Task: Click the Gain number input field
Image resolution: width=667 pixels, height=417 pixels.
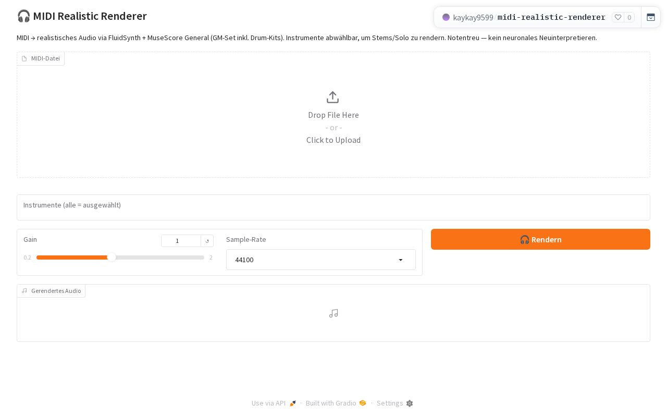Action: tap(181, 241)
